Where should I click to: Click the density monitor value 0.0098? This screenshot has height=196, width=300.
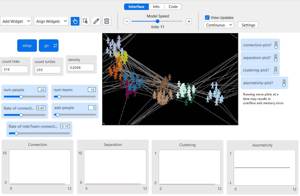[x=81, y=67]
